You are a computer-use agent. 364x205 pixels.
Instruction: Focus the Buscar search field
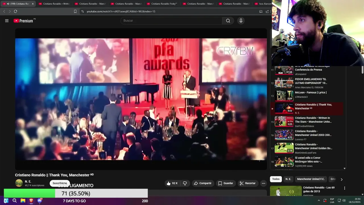171,21
